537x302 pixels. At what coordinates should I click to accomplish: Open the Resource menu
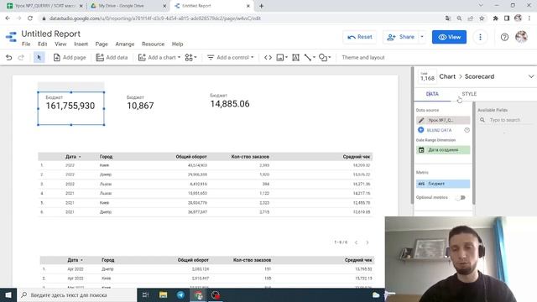(153, 44)
